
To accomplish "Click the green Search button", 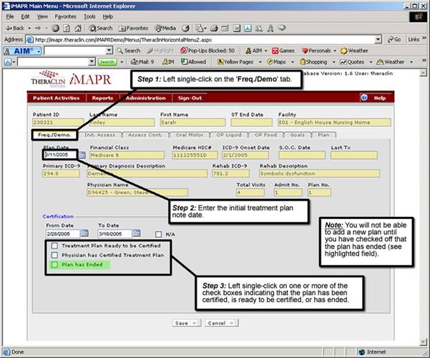I will coord(107,62).
